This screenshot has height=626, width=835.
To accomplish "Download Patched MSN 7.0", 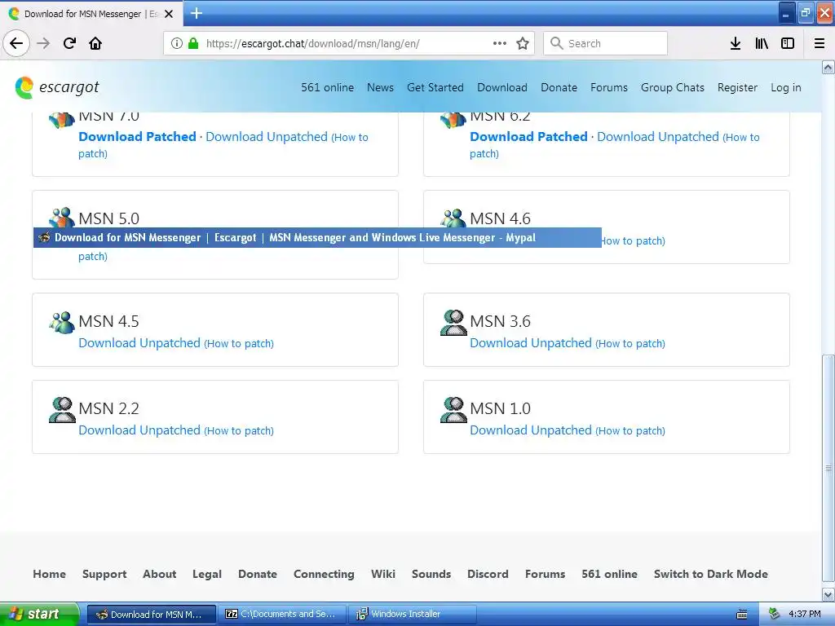I will point(137,137).
